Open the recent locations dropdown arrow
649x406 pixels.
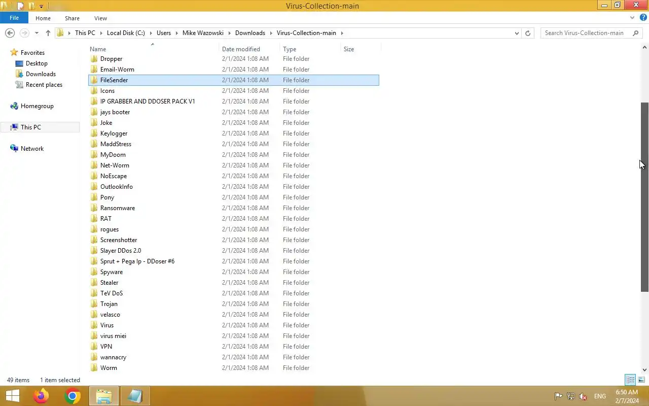[x=37, y=33]
